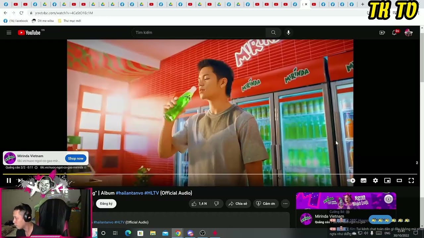Image resolution: width=424 pixels, height=238 pixels.
Task: Open the Create video camera icon
Action: click(382, 32)
